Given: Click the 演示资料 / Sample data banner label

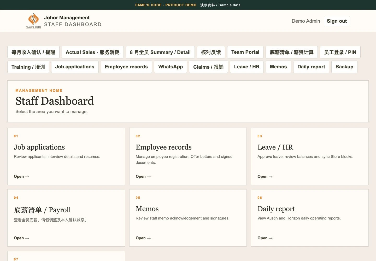Looking at the screenshot, I should (220, 5).
